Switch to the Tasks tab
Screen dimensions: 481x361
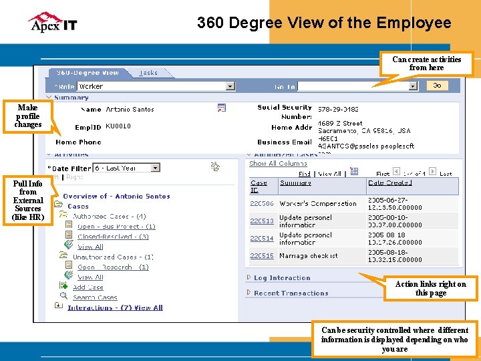tap(148, 73)
